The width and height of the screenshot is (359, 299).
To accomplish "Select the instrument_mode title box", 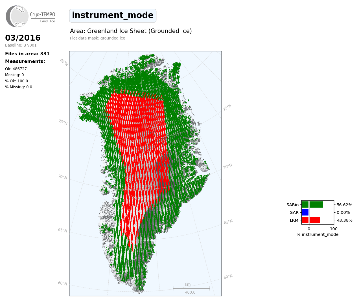I will coord(113,16).
